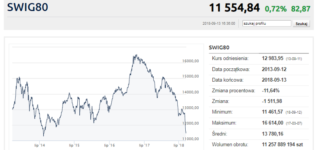Click the 'Zmiana:' row label
Image resolution: width=318 pixels, height=150 pixels.
point(220,101)
